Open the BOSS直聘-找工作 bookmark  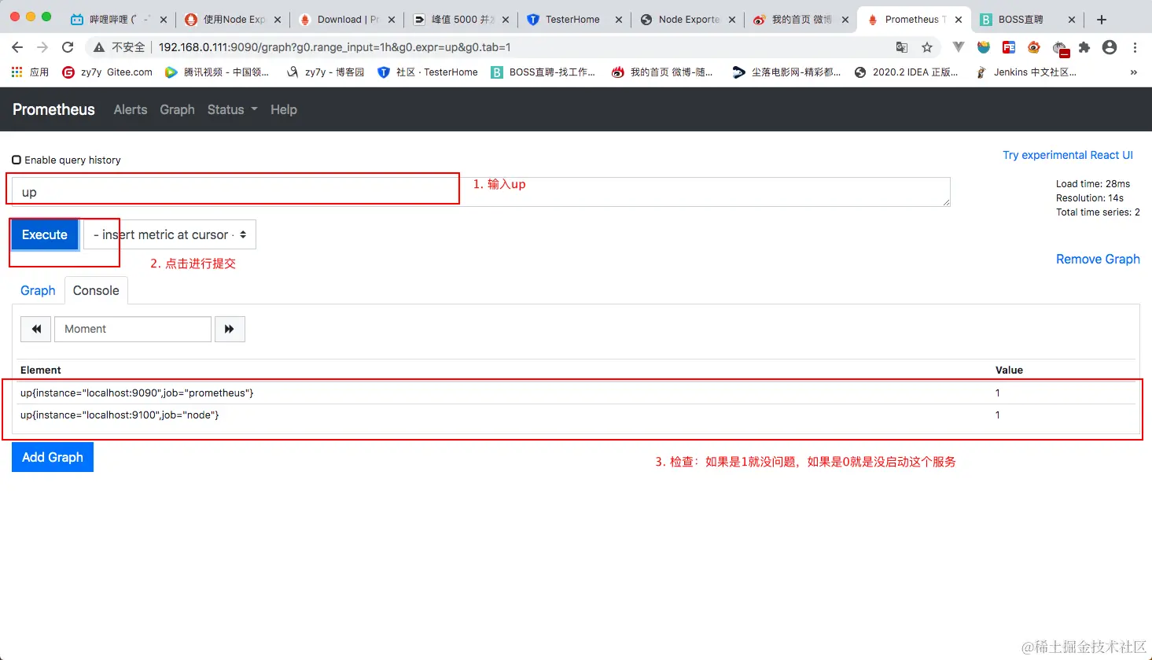click(x=543, y=72)
